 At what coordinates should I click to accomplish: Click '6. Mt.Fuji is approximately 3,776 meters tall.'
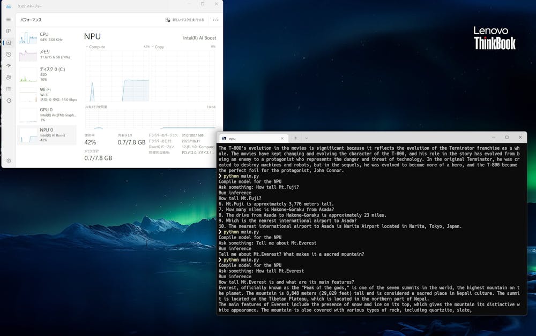tap(276, 204)
